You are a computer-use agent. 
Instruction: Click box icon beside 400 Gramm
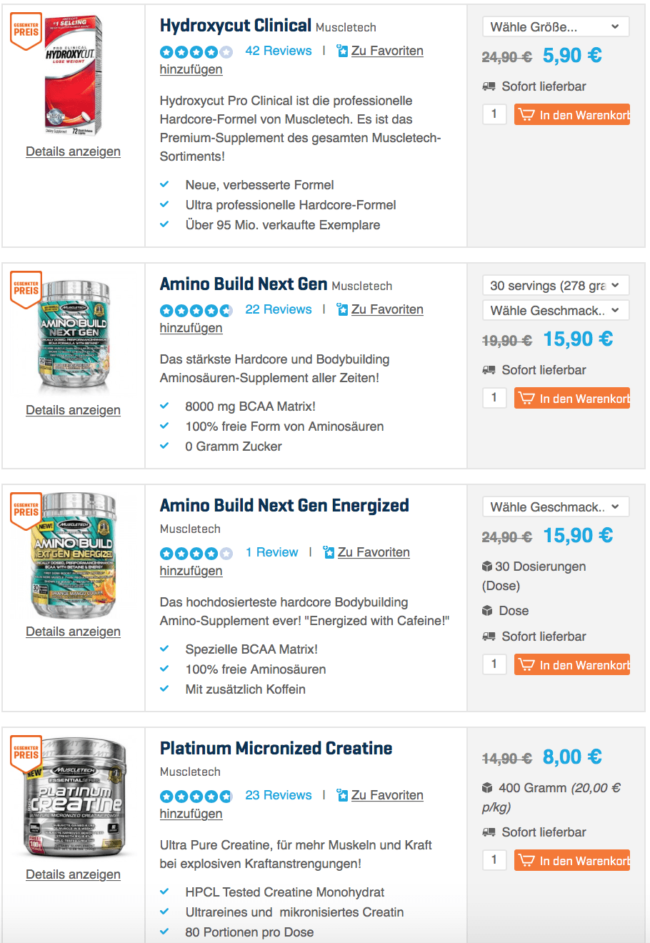tap(488, 788)
